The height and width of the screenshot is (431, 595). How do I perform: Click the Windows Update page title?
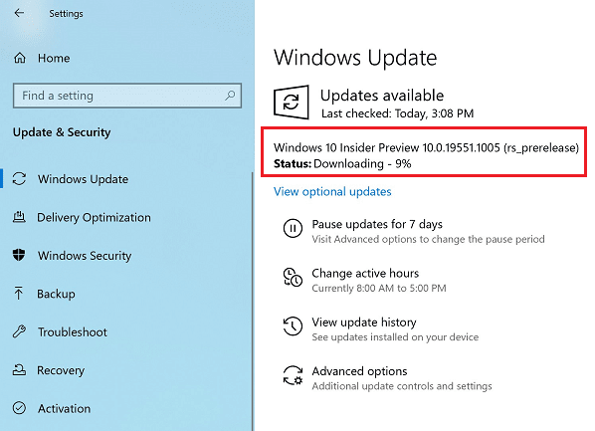[x=355, y=58]
